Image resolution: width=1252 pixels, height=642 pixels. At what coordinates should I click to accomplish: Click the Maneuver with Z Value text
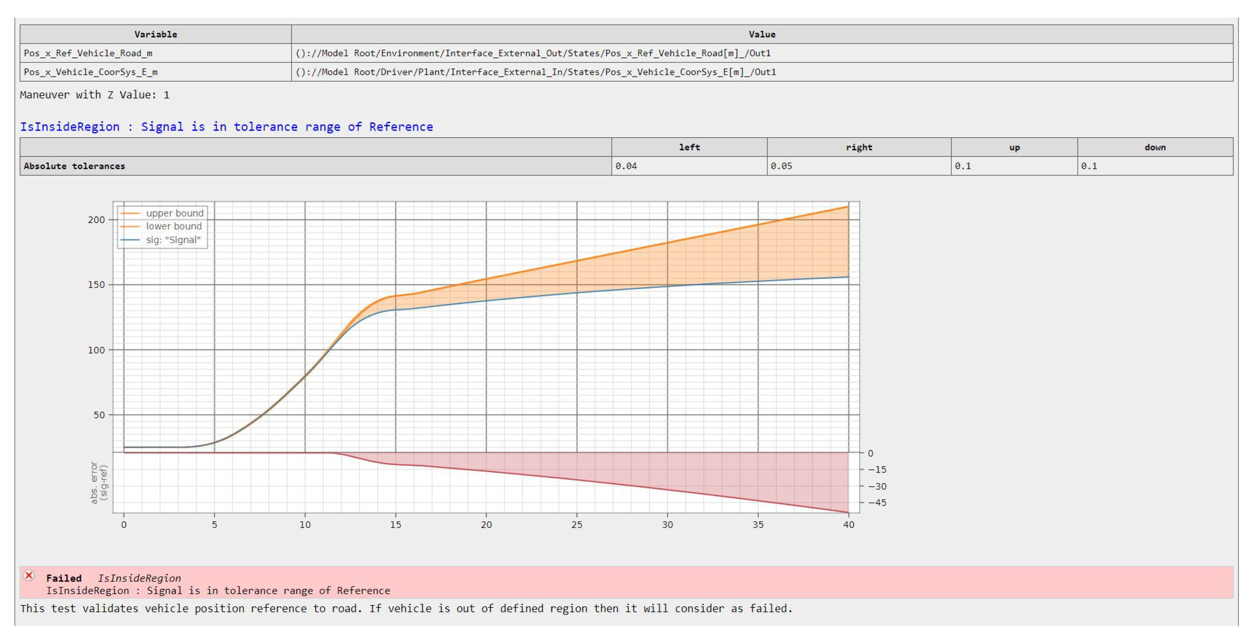95,95
